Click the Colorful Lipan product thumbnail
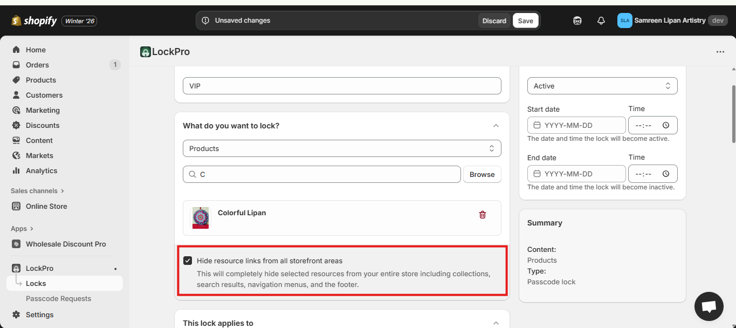Screen dimensions: 736x328 [x=201, y=218]
